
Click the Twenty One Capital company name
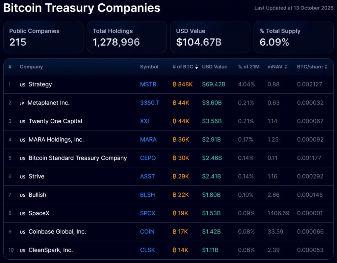pyautogui.click(x=55, y=121)
